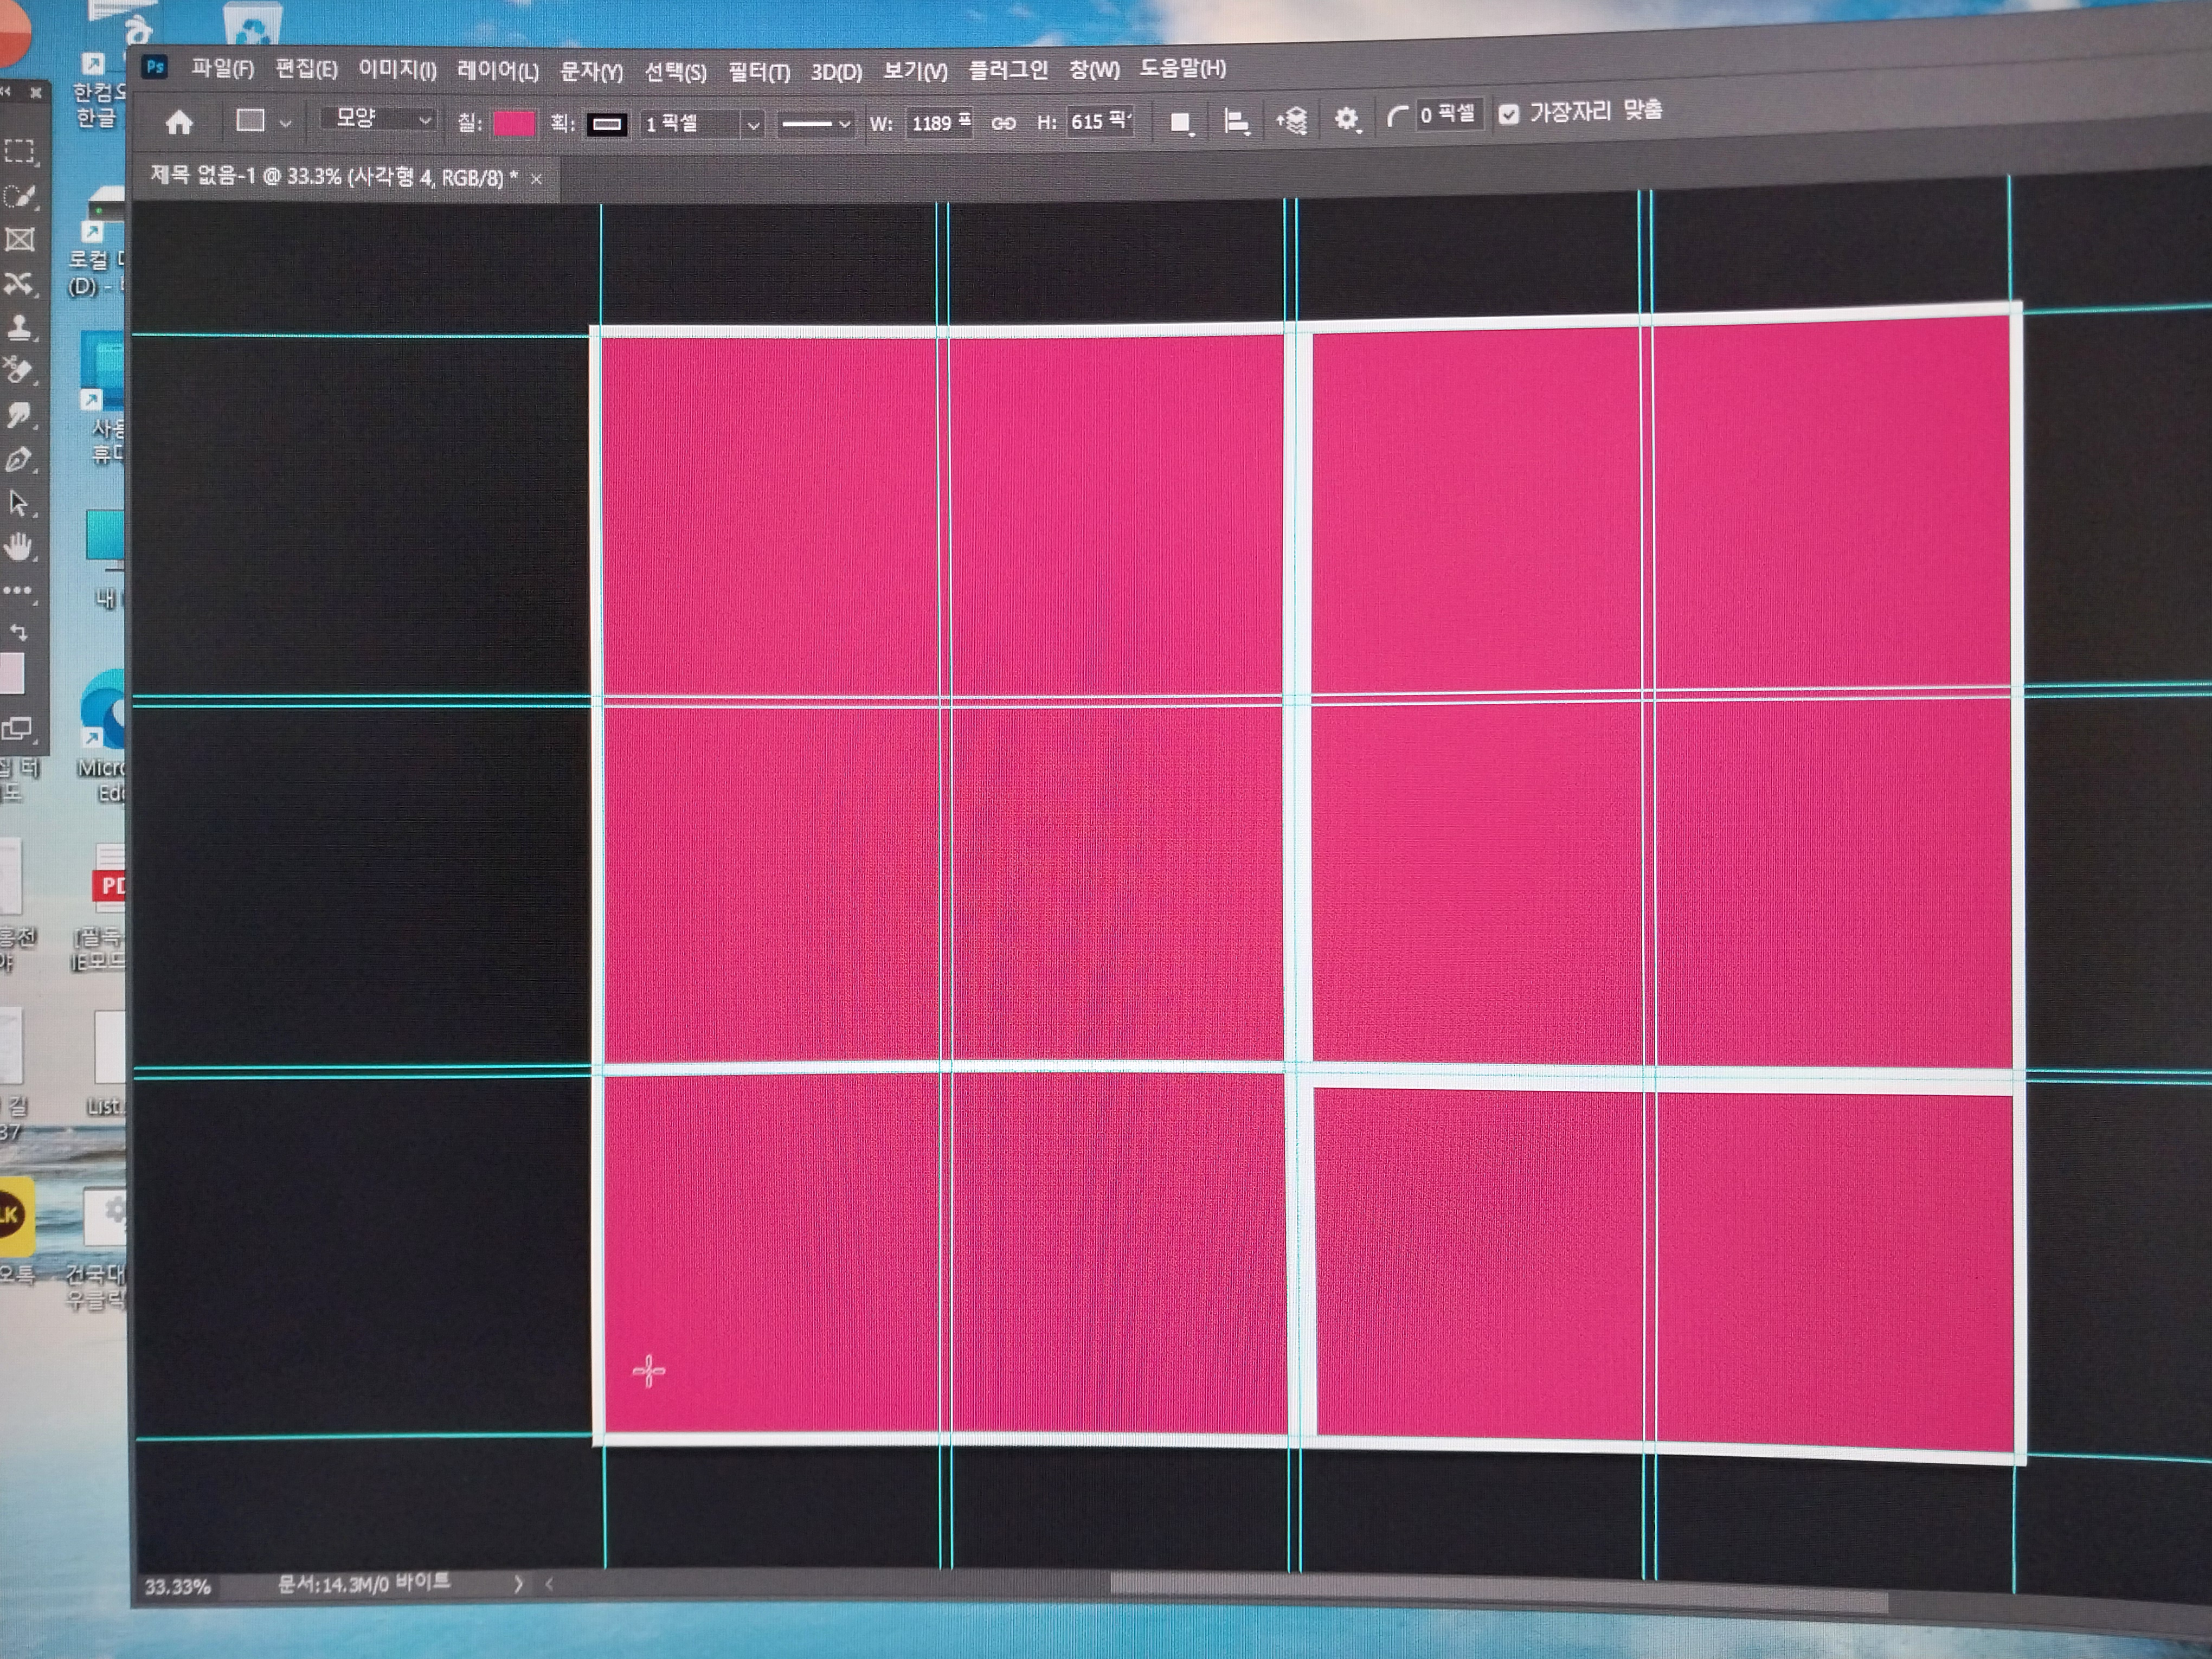Open the 모양 tool mode dropdown
This screenshot has width=2212, height=1659.
point(378,119)
